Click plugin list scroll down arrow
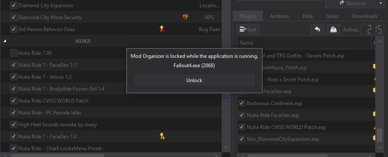388x157 pixels. pyautogui.click(x=379, y=148)
